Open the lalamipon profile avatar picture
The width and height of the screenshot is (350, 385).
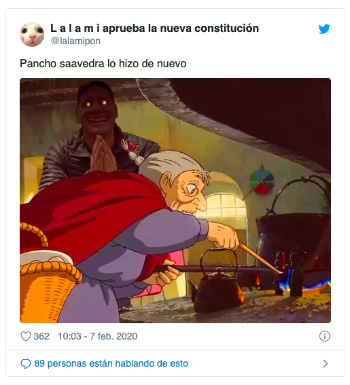click(x=32, y=35)
